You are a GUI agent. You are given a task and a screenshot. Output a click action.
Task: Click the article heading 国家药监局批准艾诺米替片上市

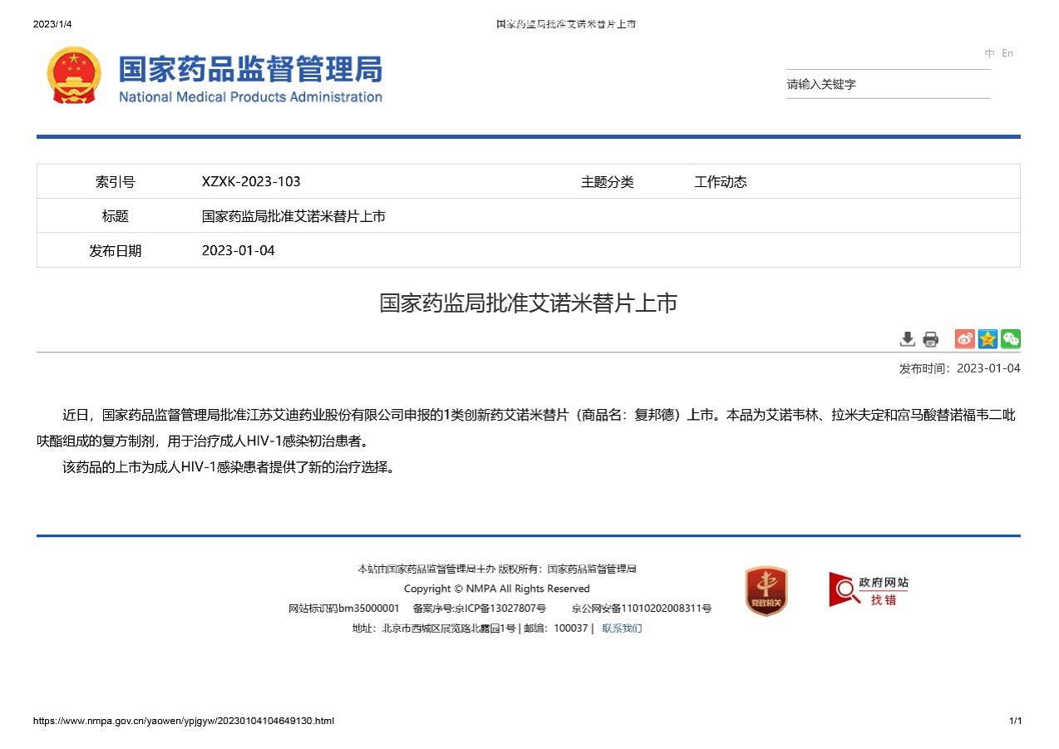coord(528,303)
